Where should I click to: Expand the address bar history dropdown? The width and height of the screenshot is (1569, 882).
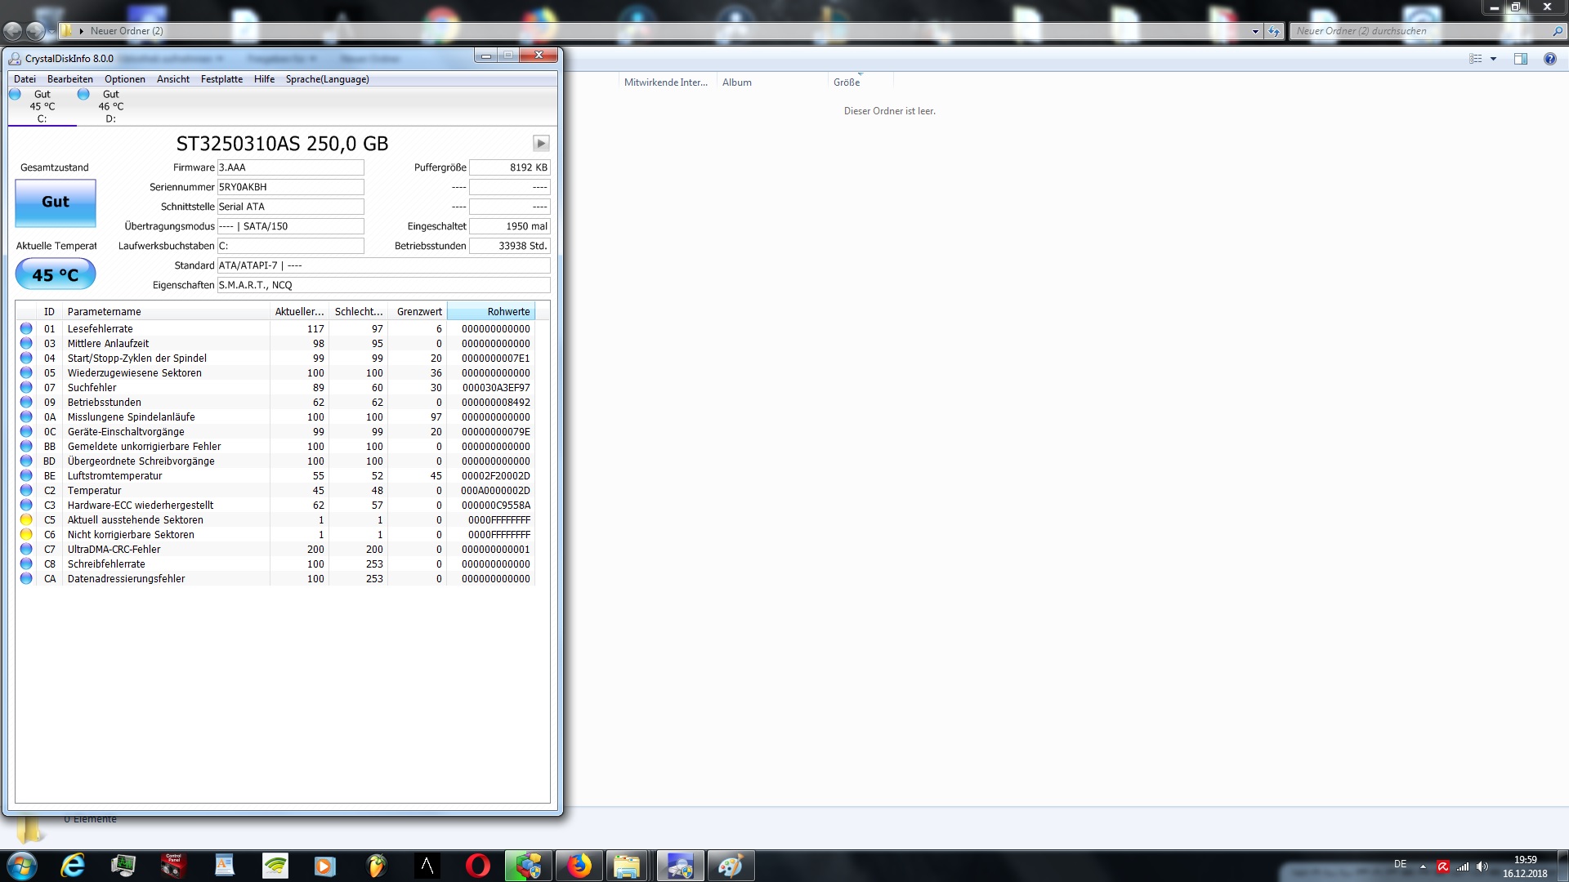click(x=1255, y=32)
